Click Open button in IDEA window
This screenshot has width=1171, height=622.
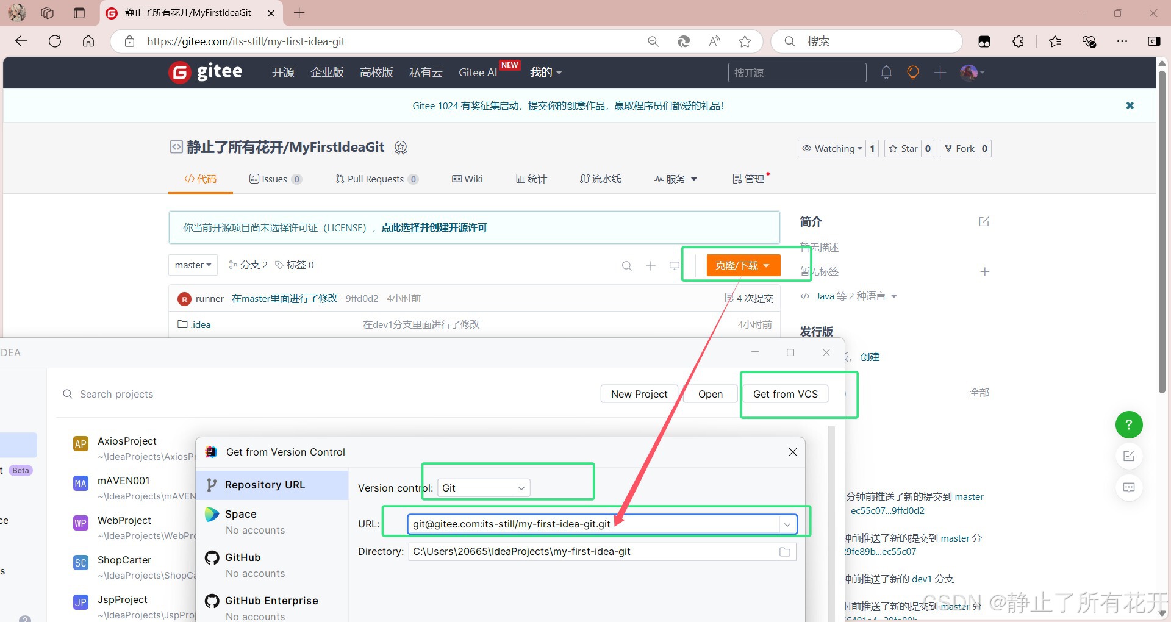click(711, 394)
